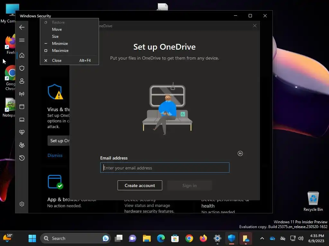Open the Windows Start menu

coord(32,238)
